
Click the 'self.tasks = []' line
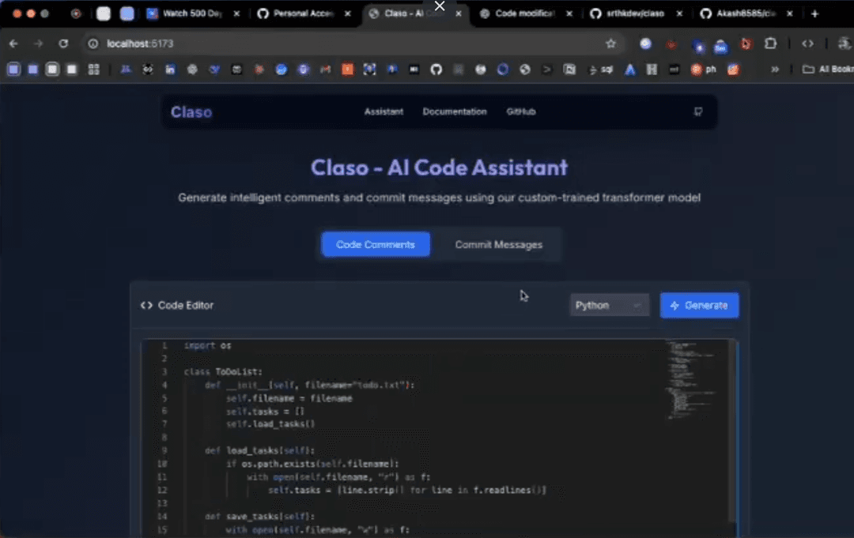point(265,412)
